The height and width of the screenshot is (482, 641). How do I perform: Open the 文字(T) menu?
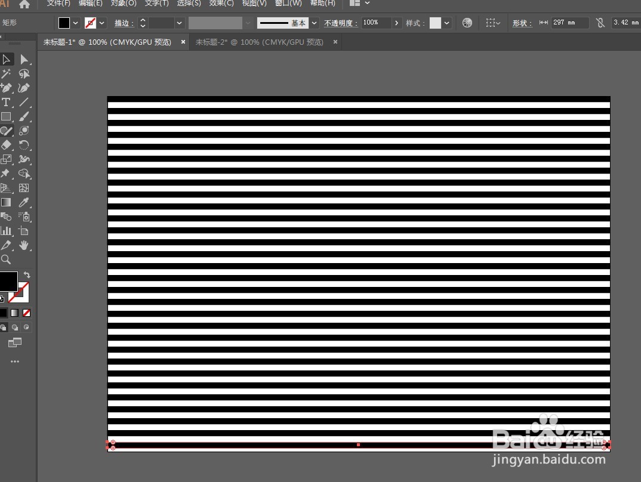tap(156, 3)
